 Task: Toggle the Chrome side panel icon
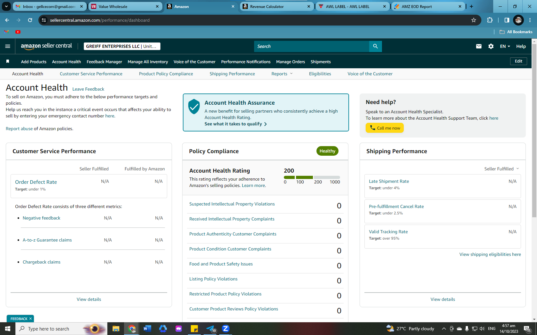tap(507, 20)
